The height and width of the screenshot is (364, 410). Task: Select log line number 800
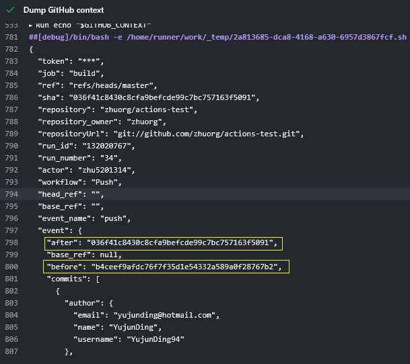coord(11,267)
